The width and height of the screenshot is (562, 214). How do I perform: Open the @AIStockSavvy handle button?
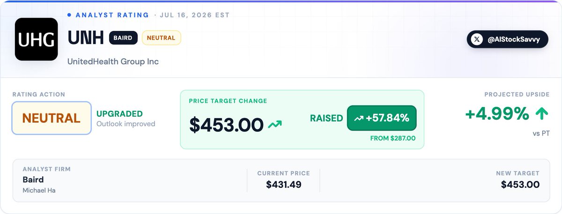click(507, 40)
